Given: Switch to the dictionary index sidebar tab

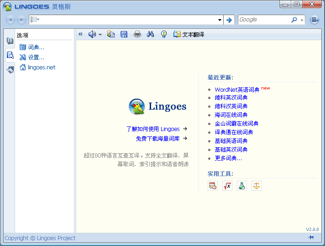Looking at the screenshot, I should 10,41.
